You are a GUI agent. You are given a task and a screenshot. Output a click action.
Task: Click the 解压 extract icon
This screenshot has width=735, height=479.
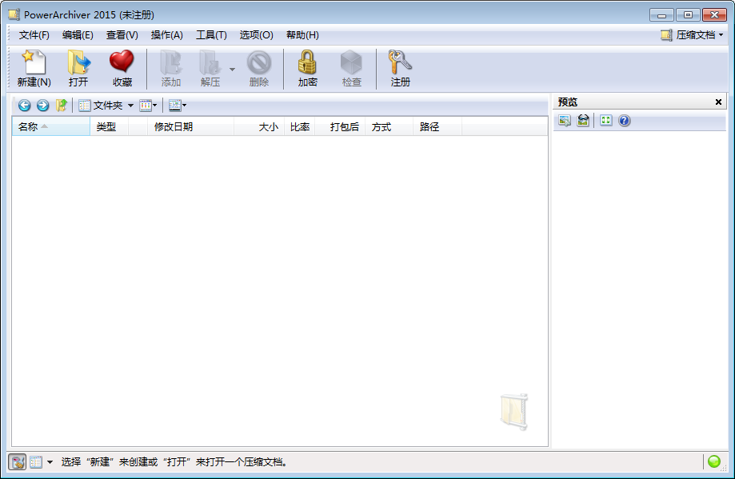pos(210,69)
